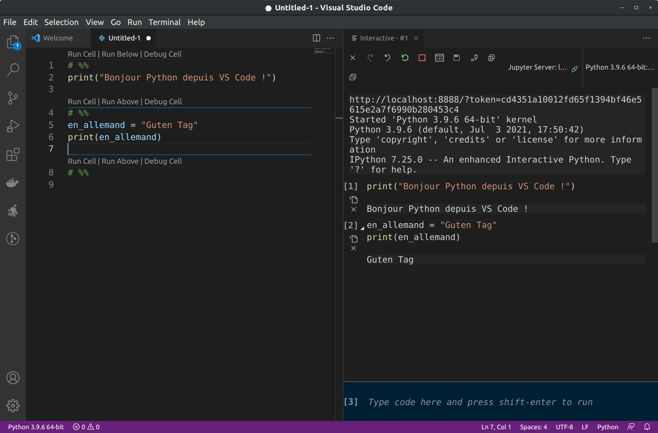Debug Cell above line 8
Screen dimensions: 658x433
pyautogui.click(x=163, y=161)
